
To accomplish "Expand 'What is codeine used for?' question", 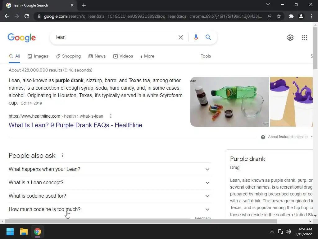I will [110, 196].
